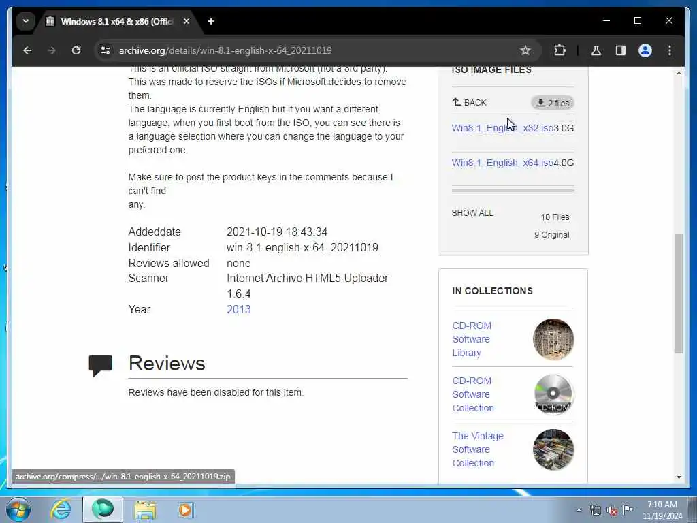
Task: View site information icon in address bar
Action: click(106, 50)
